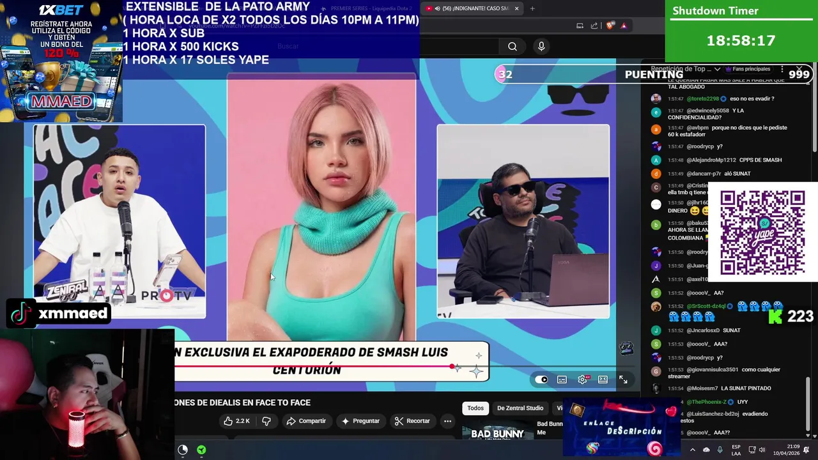
Task: Click the white pie-chart taskbar app icon
Action: pyautogui.click(x=183, y=450)
